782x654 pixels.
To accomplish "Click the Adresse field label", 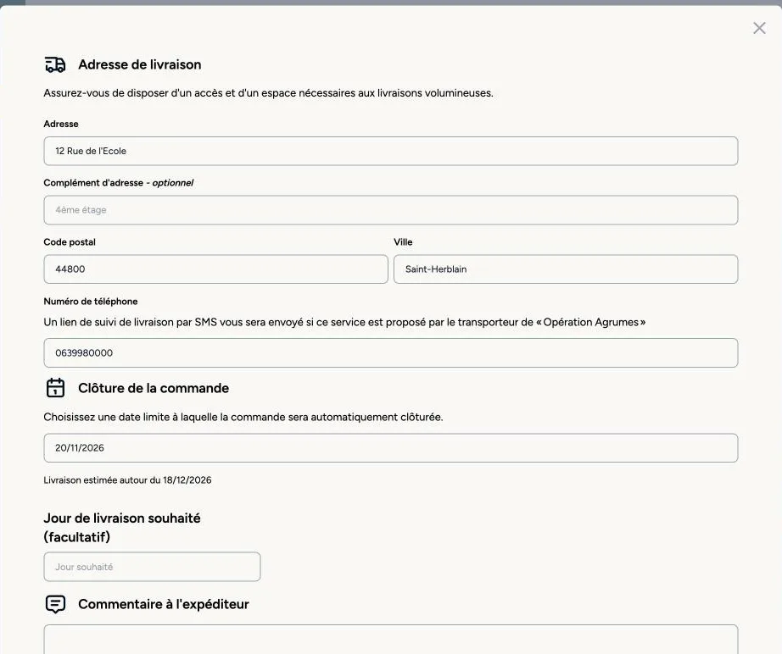I will [61, 124].
